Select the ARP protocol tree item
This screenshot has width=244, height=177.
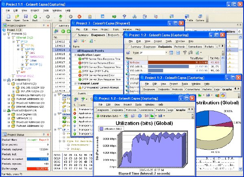(23, 72)
